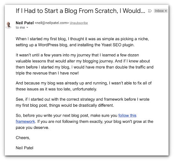This screenshot has height=161, width=174.
Task: Click the 'to me' recipient text
Action: click(20, 27)
